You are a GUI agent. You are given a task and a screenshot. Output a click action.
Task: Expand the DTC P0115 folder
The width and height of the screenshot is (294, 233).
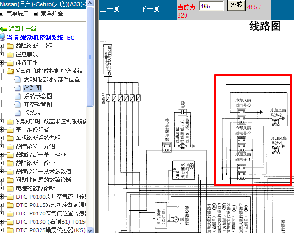(2, 205)
